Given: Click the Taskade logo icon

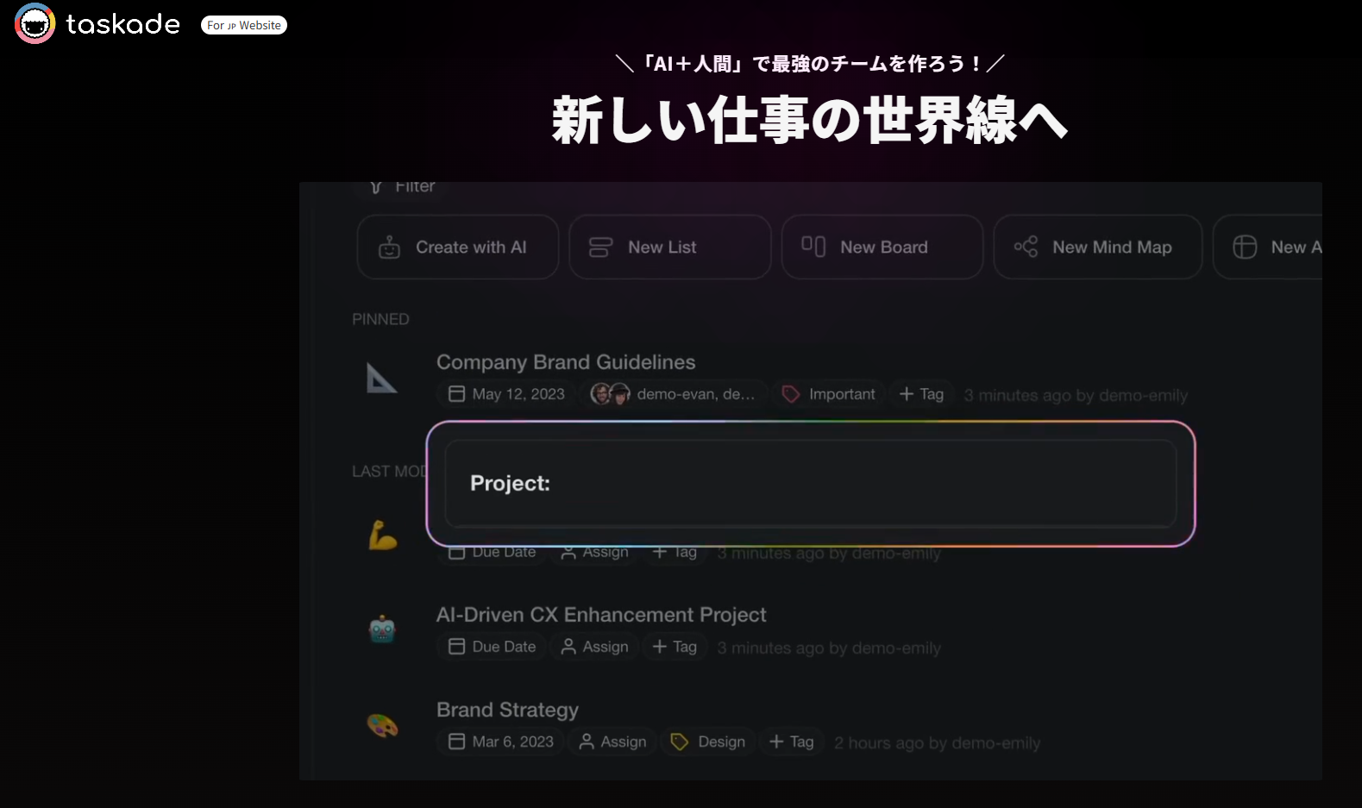Looking at the screenshot, I should (x=35, y=24).
